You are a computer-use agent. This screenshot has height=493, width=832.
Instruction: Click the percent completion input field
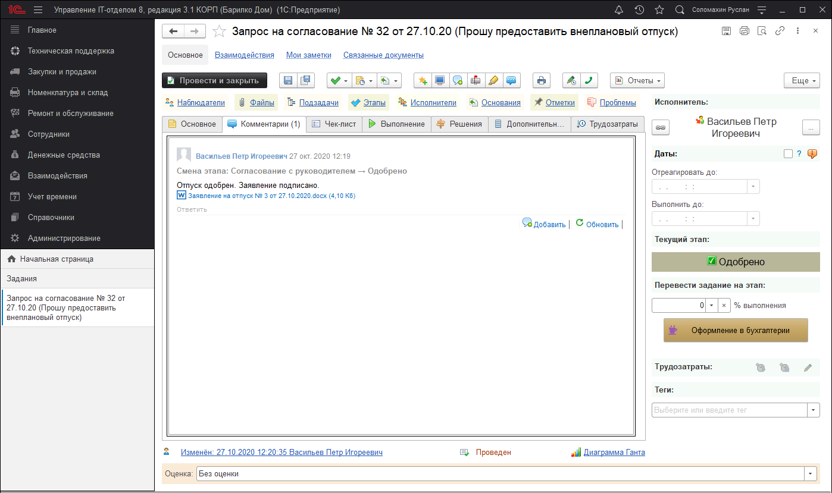point(678,305)
